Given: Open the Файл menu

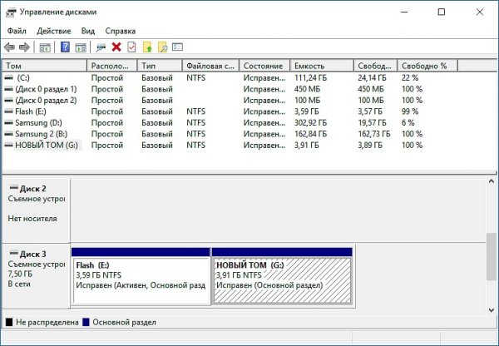Looking at the screenshot, I should 17,30.
